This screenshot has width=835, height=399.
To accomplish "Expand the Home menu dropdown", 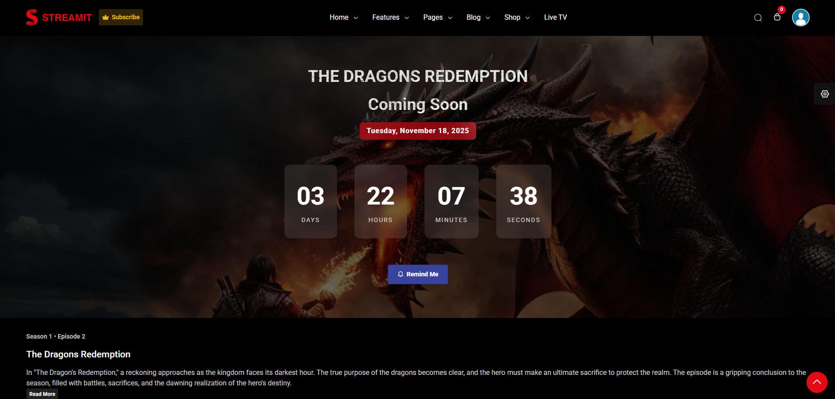I will (x=344, y=18).
